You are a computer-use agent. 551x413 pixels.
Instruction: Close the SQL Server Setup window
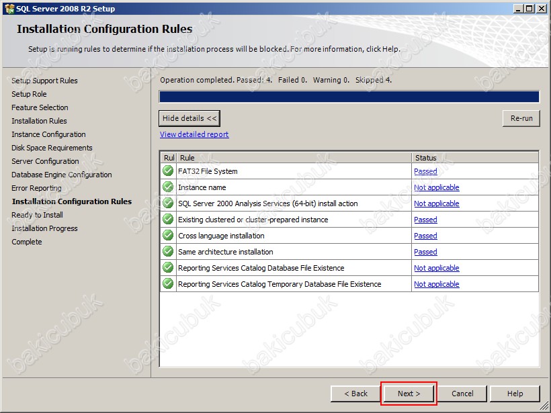(x=542, y=9)
